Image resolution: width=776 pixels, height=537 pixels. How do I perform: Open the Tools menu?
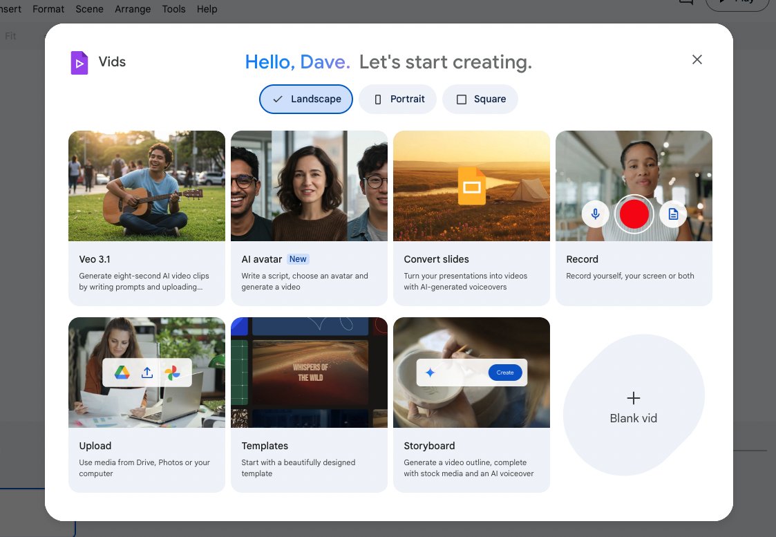(x=173, y=9)
